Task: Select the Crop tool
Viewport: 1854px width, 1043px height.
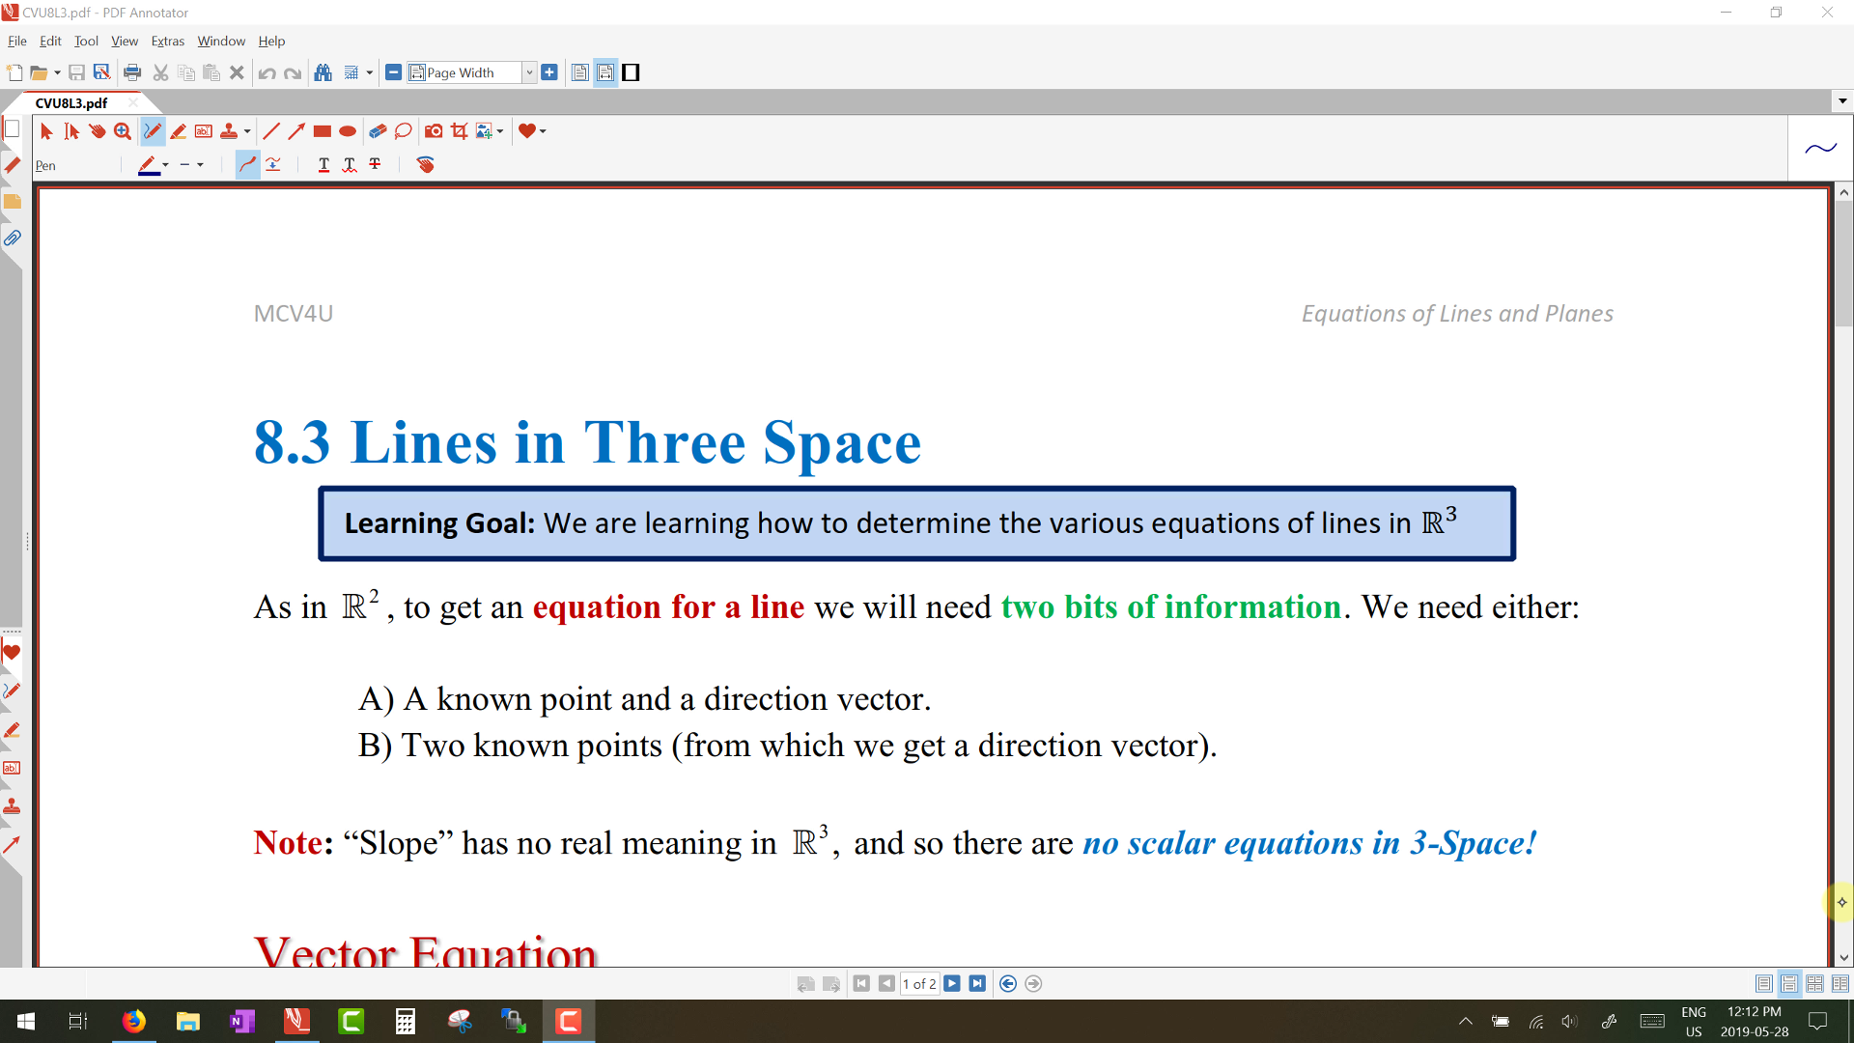Action: (x=460, y=131)
